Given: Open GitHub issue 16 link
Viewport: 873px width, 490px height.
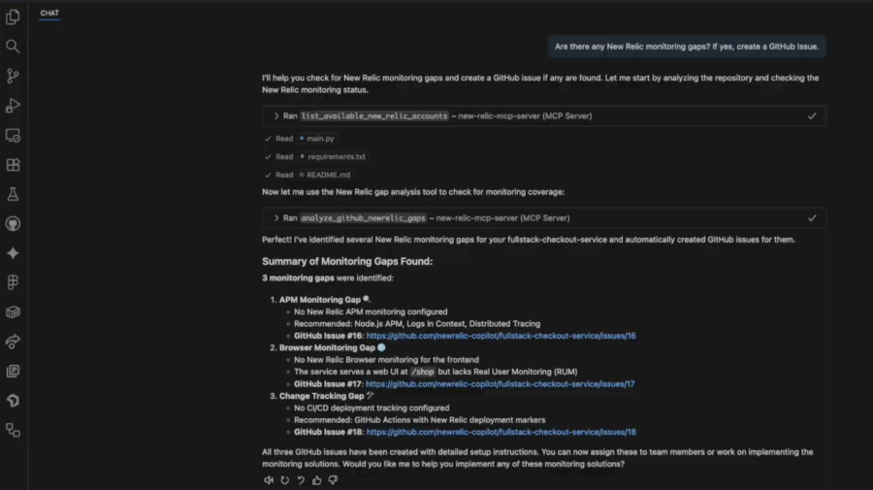Looking at the screenshot, I should [501, 336].
